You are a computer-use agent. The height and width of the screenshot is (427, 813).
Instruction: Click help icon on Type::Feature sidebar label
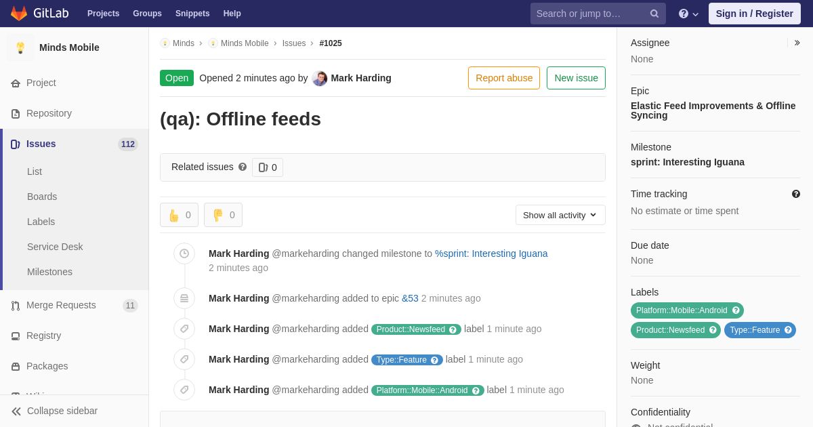[x=788, y=330]
